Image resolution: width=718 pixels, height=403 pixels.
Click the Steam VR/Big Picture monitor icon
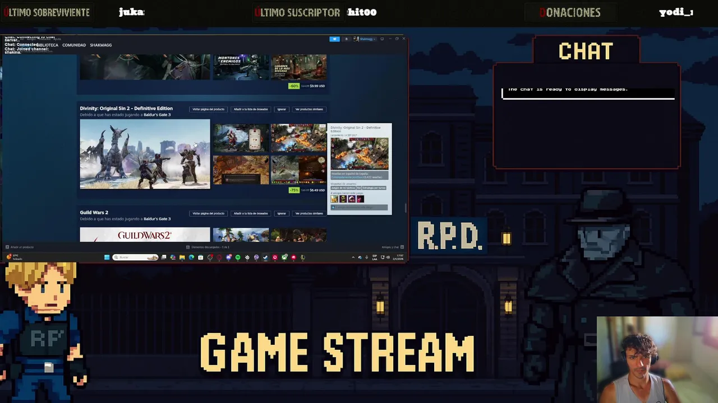(x=382, y=39)
